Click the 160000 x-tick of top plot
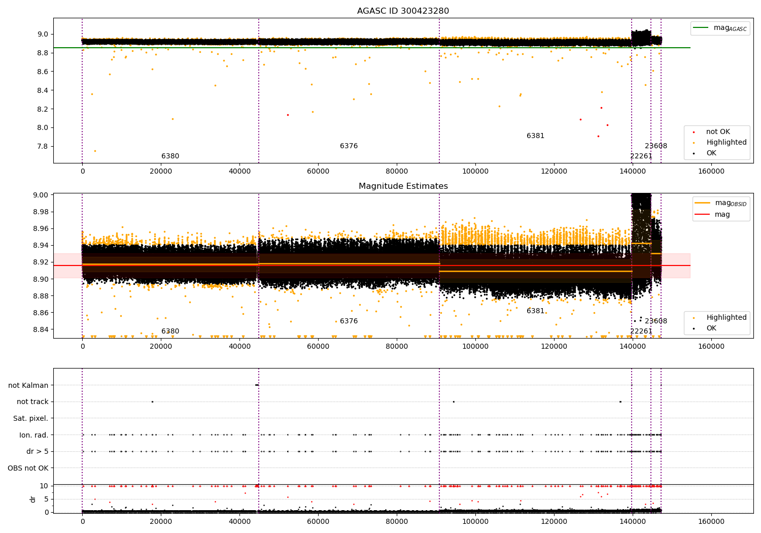Screen dimensions: 761x533 [711, 172]
